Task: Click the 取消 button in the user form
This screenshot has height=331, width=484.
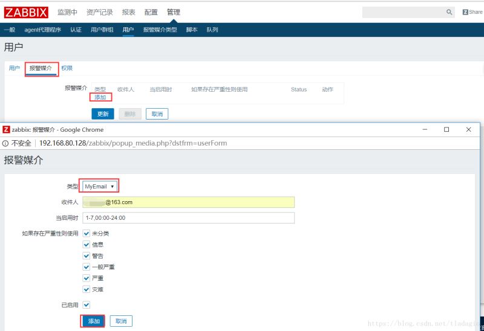Action: [x=157, y=114]
